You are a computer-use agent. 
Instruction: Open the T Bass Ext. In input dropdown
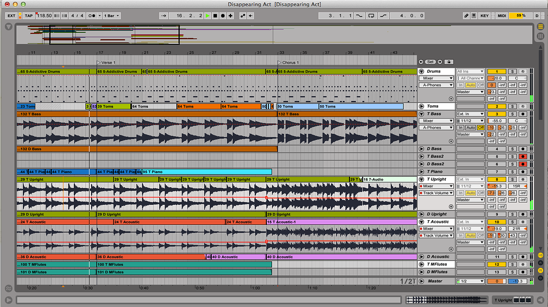pos(470,114)
